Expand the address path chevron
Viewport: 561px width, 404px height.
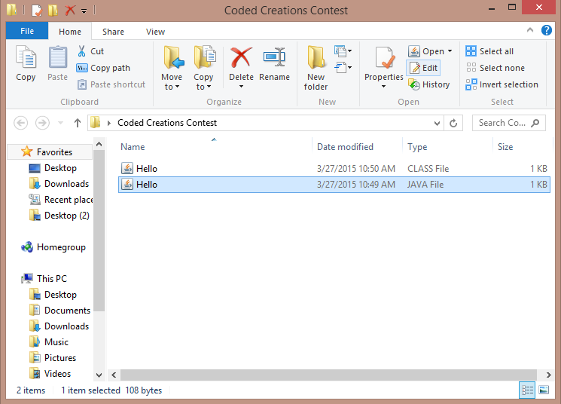pyautogui.click(x=108, y=123)
